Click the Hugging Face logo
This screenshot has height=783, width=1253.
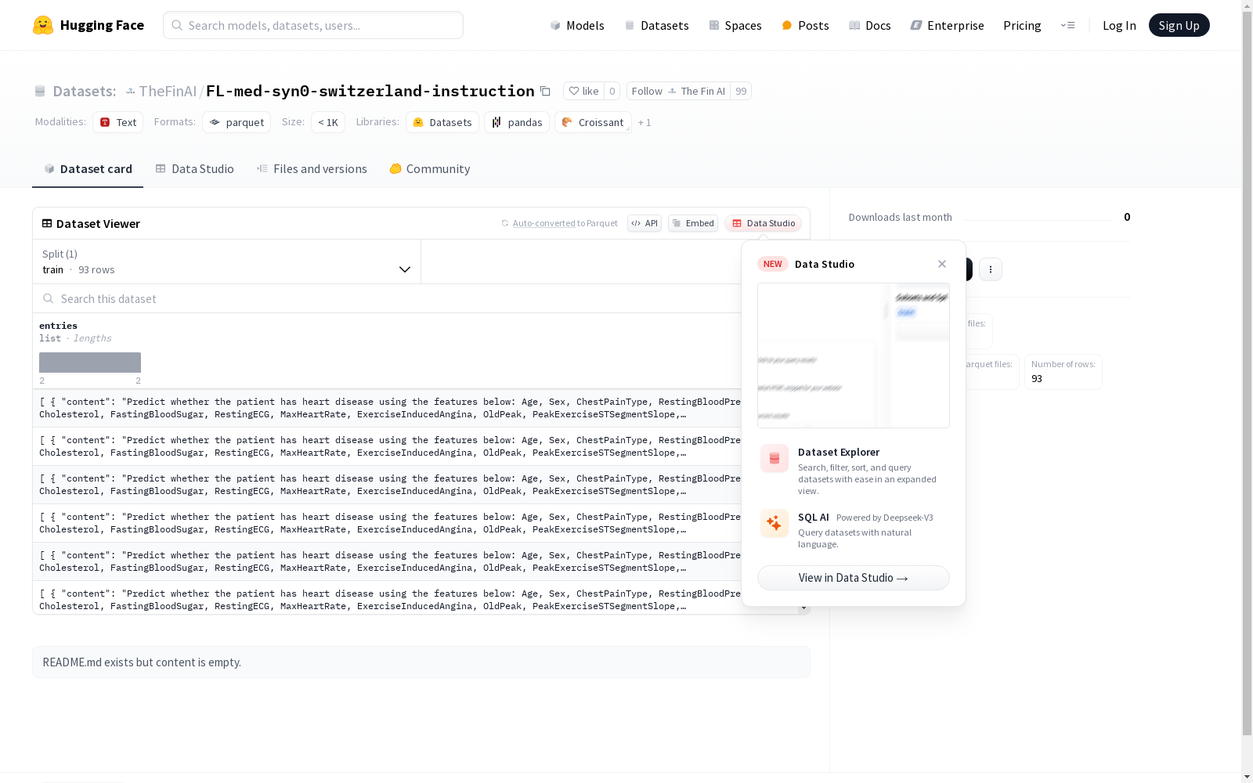88,25
